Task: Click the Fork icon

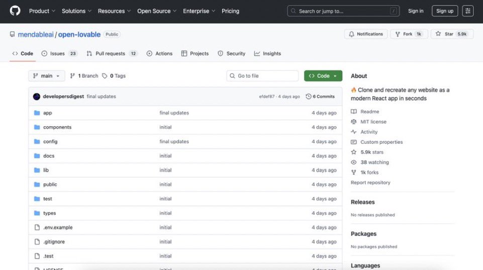Action: click(x=398, y=34)
